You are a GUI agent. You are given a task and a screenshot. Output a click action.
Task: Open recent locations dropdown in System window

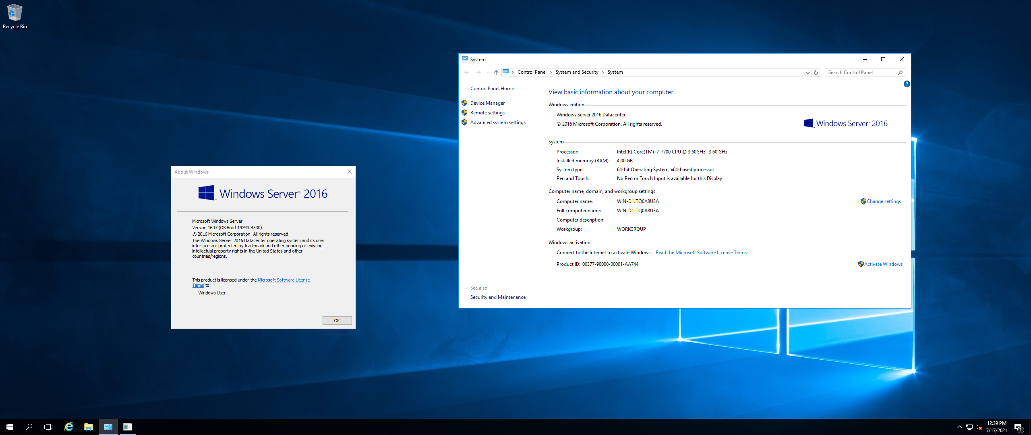point(488,72)
